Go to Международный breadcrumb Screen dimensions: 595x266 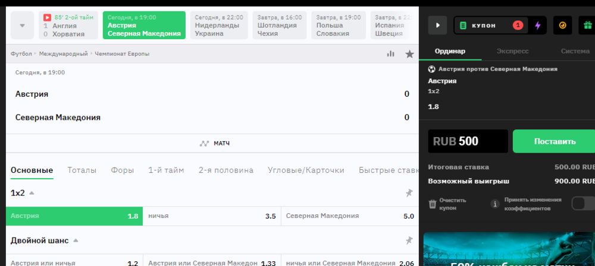64,54
